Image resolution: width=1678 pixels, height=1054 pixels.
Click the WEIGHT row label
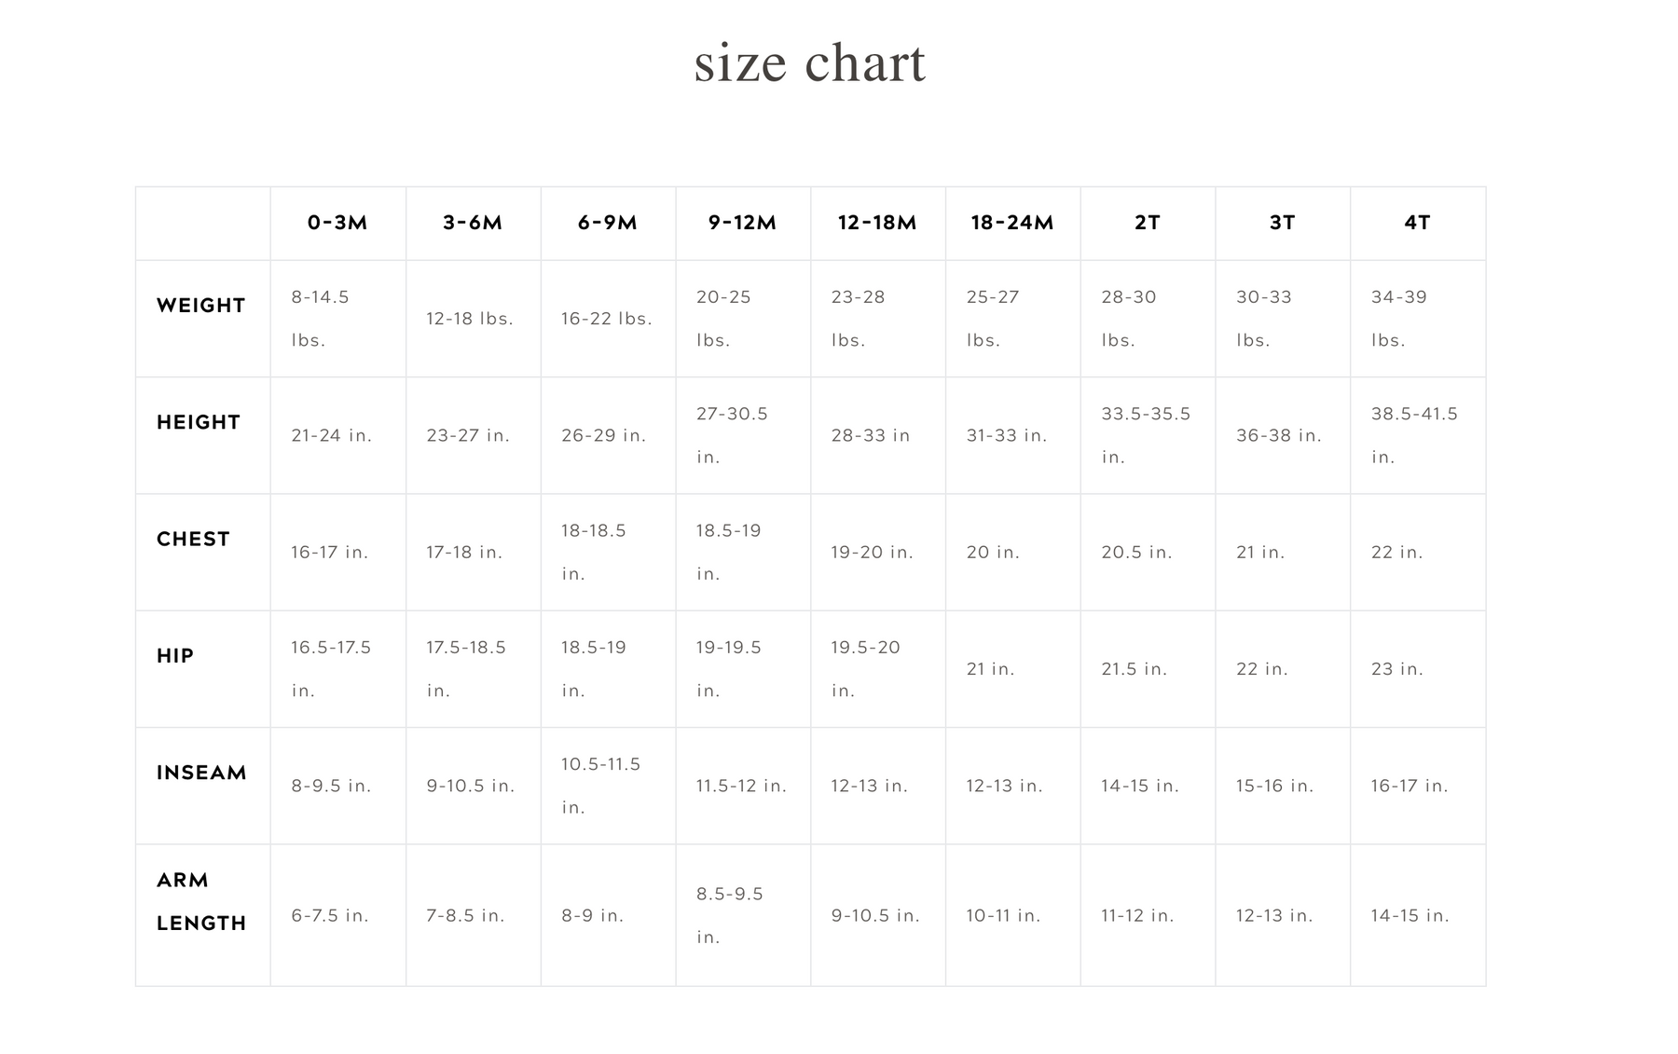click(x=201, y=306)
